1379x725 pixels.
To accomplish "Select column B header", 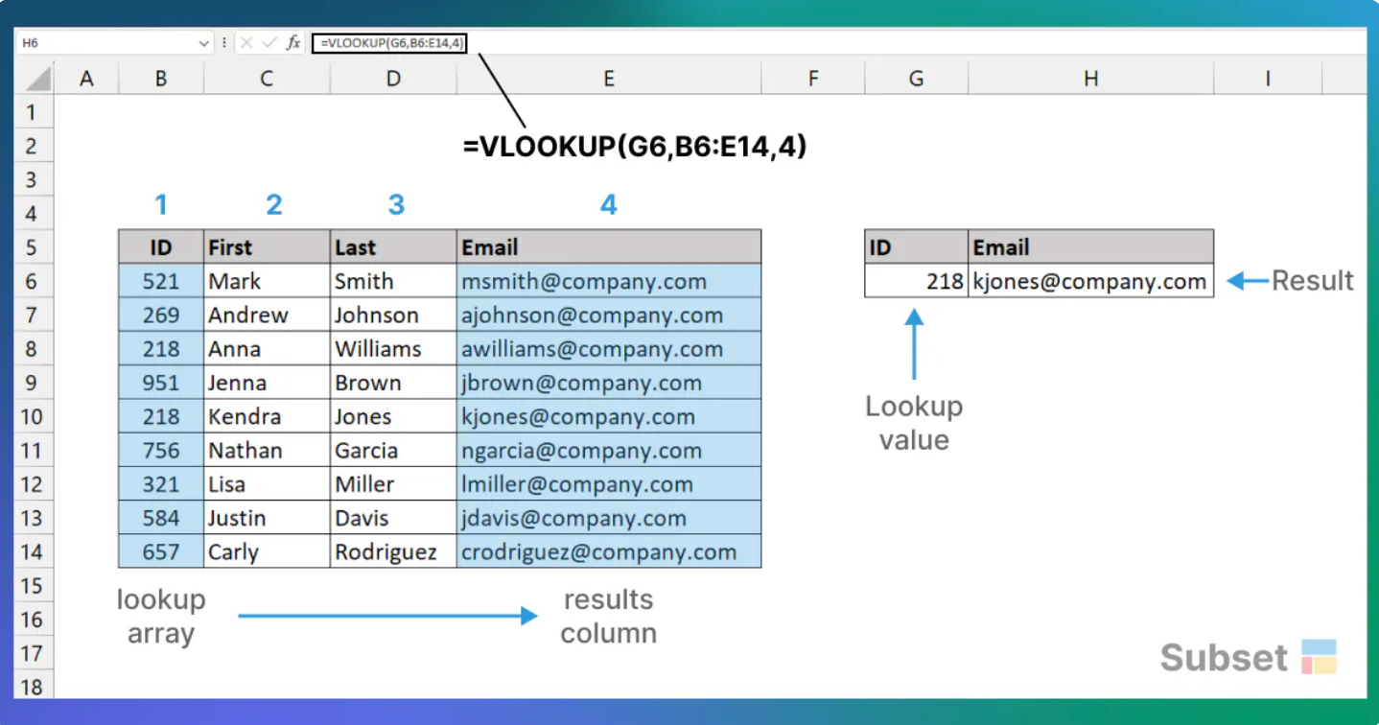I will pos(161,79).
